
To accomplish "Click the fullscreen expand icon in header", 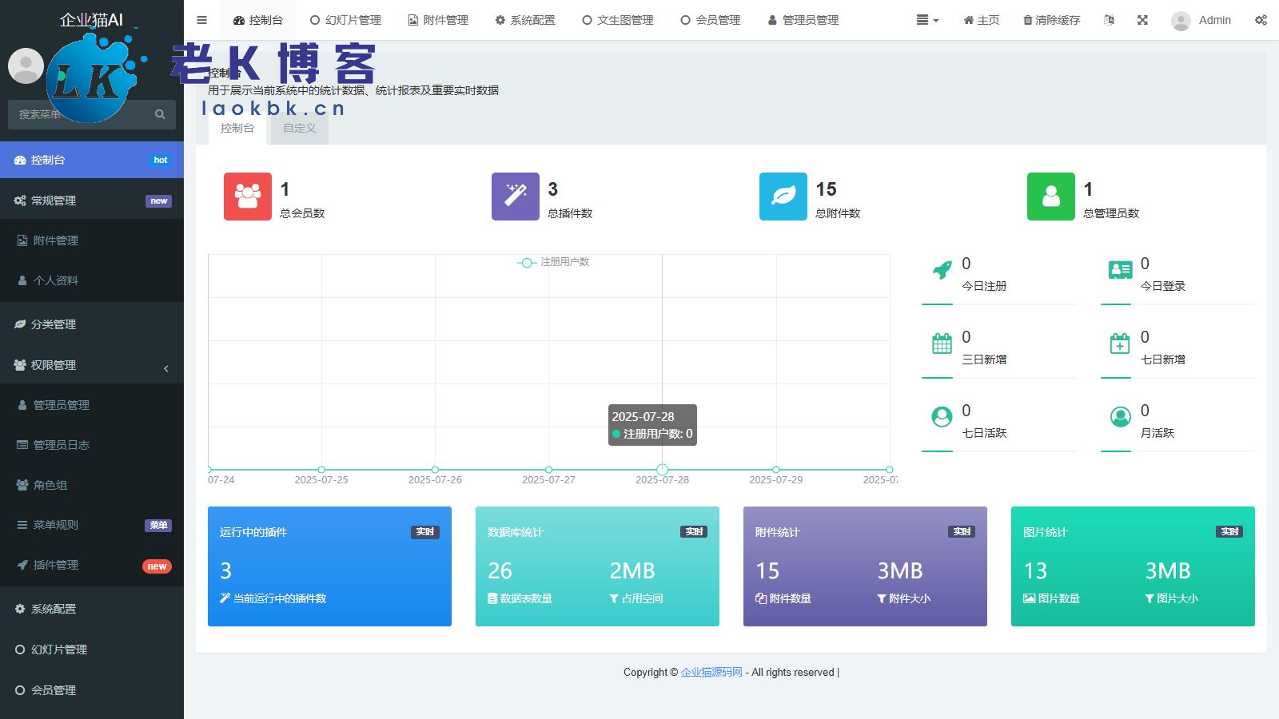I will coord(1142,20).
